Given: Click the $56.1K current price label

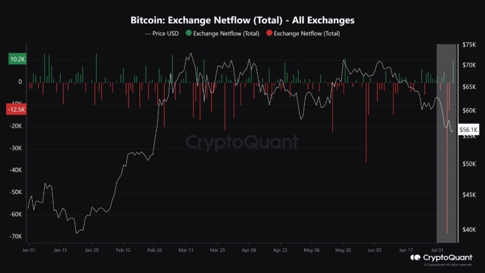Looking at the screenshot, I should click(x=467, y=130).
